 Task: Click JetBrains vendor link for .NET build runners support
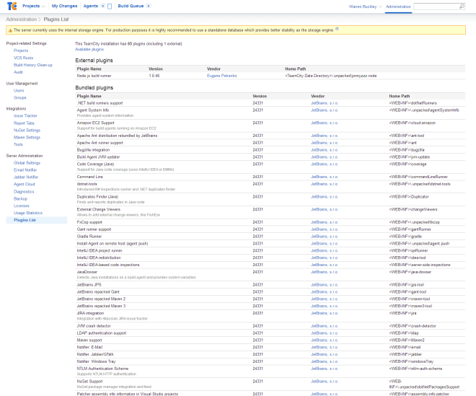tap(325, 103)
